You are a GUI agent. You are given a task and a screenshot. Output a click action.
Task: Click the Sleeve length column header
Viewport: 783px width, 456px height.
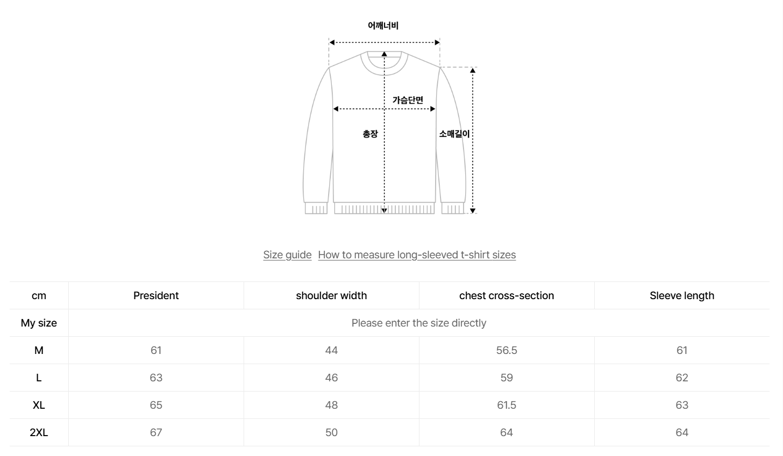pyautogui.click(x=682, y=295)
